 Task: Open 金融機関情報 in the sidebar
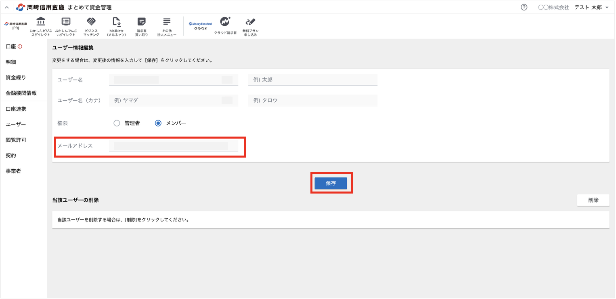pos(21,93)
